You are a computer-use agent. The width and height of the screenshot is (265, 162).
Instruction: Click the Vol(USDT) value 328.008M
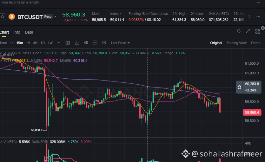tap(58, 142)
